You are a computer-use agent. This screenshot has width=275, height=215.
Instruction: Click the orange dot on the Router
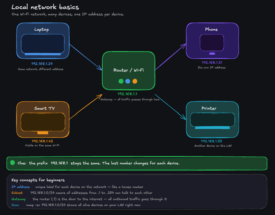pos(135,81)
